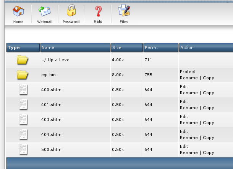
Task: Select the 644 permission of 404.shtml
Action: click(148, 135)
